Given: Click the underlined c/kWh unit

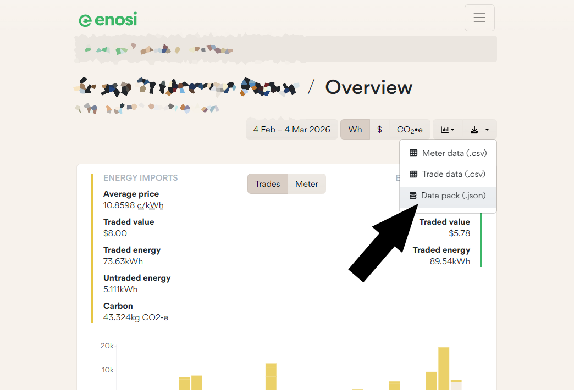Looking at the screenshot, I should pyautogui.click(x=150, y=205).
